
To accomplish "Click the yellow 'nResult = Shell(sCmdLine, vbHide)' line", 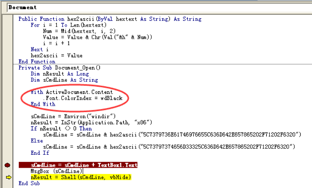I will (81, 177).
